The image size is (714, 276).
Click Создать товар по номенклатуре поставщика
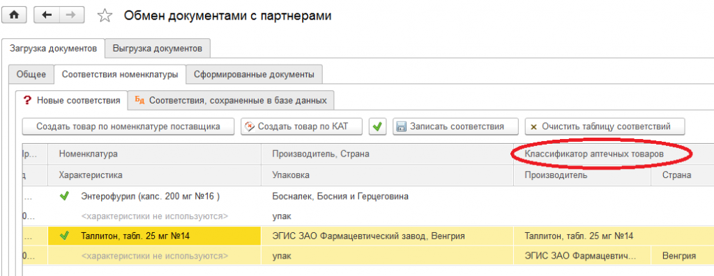[x=128, y=127]
